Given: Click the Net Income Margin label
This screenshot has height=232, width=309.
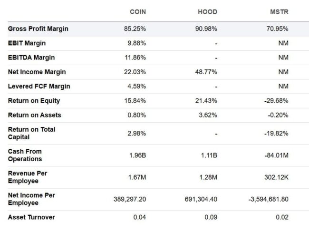Looking at the screenshot, I should click(x=37, y=72).
